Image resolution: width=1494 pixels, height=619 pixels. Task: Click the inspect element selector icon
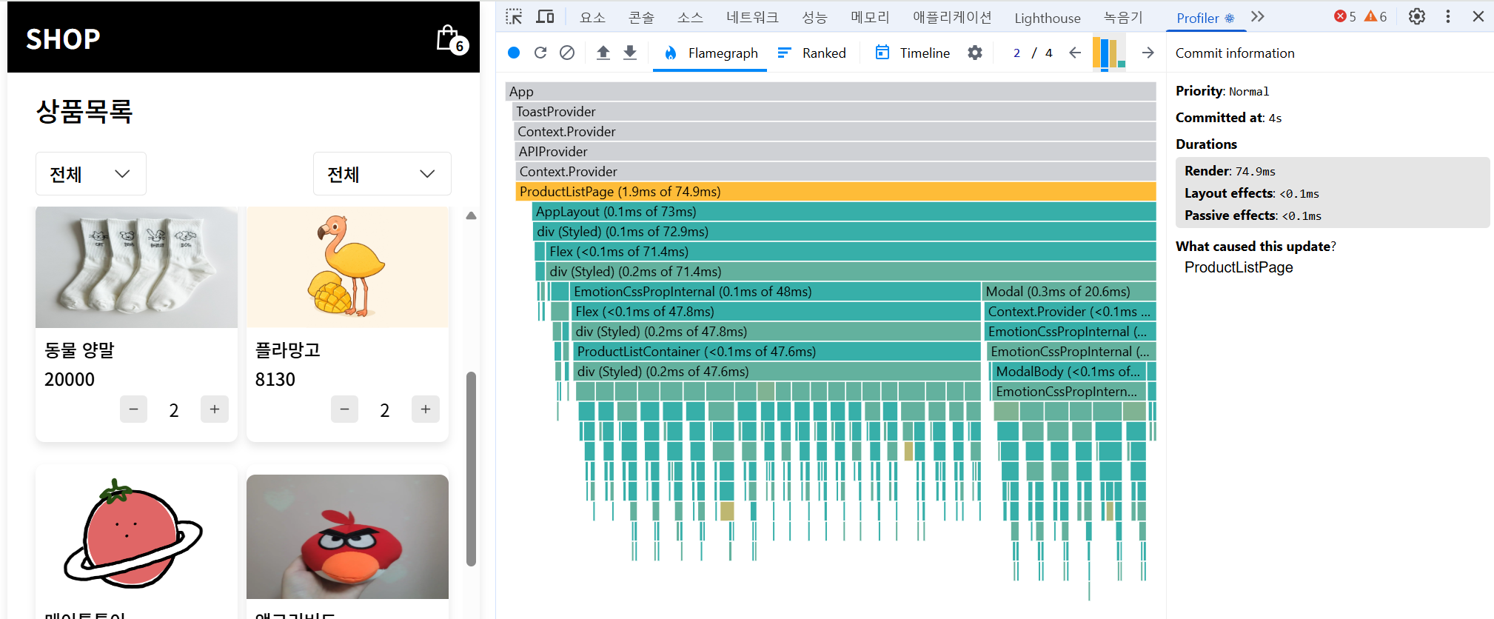(x=514, y=17)
